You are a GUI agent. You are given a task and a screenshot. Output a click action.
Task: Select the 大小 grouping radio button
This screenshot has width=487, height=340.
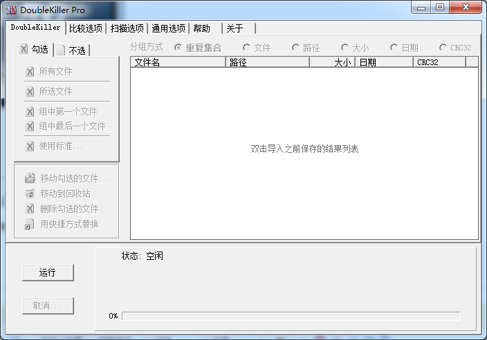coord(344,48)
